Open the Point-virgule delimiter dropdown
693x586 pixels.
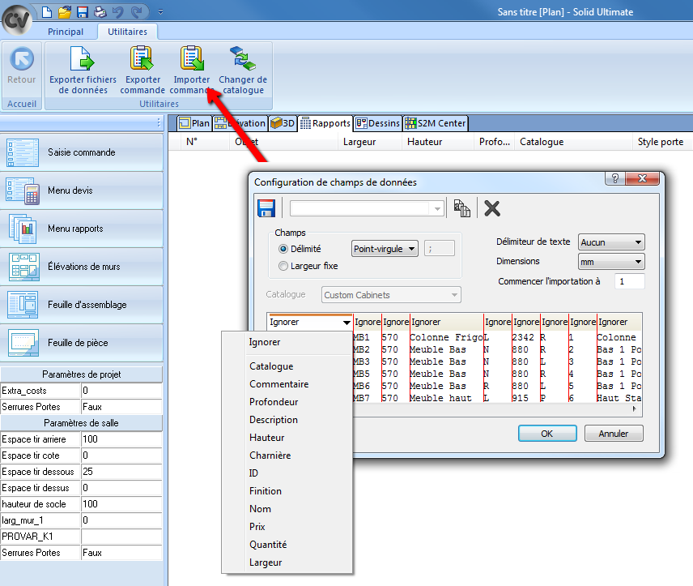point(385,249)
